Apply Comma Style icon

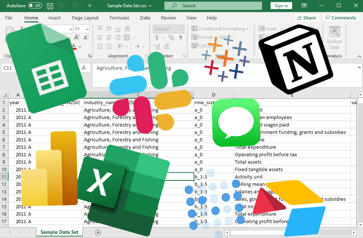[180, 38]
